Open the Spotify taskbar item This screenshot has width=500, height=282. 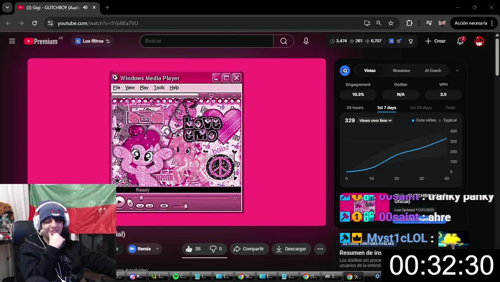click(180, 277)
